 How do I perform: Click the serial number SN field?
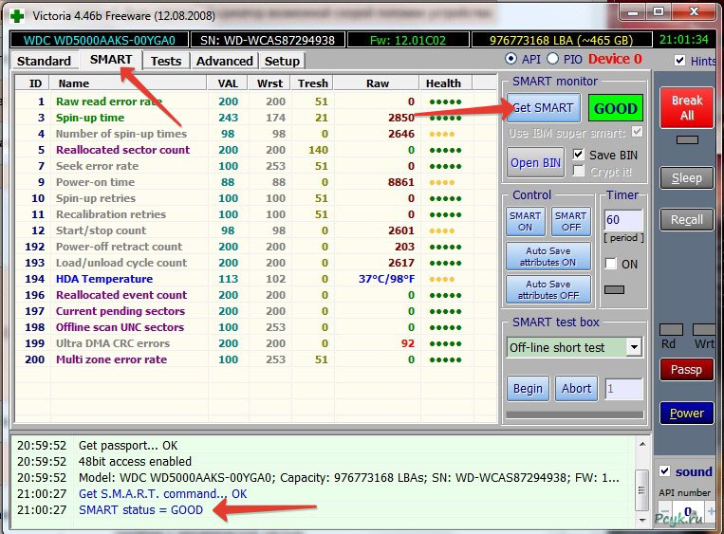(268, 40)
